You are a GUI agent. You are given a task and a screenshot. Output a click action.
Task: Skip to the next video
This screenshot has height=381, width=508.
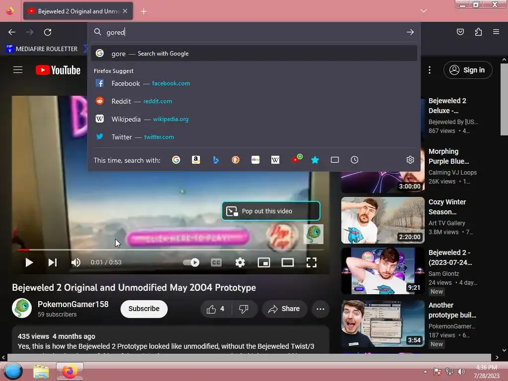click(53, 262)
